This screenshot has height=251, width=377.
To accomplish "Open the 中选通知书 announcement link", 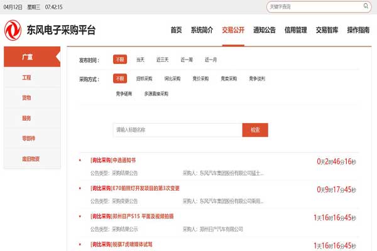I will tap(113, 160).
